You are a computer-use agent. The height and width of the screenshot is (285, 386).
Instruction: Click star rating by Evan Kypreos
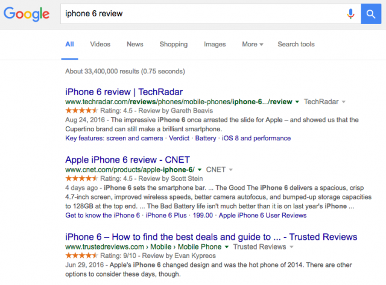click(x=81, y=255)
